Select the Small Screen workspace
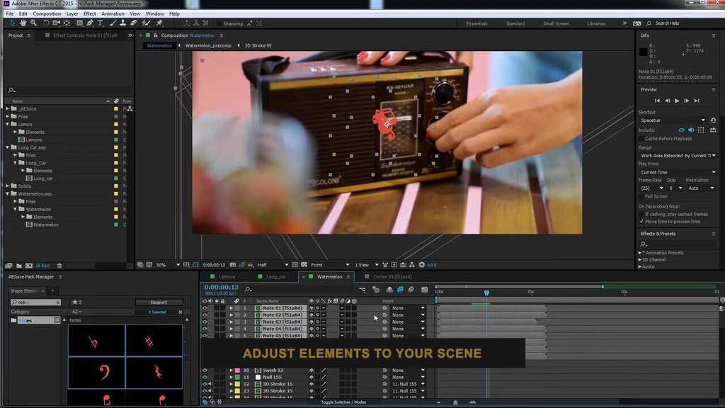Viewport: 725px width, 408px height. pyautogui.click(x=556, y=23)
